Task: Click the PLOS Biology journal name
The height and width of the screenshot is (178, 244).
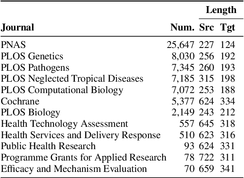Action: click(30, 112)
